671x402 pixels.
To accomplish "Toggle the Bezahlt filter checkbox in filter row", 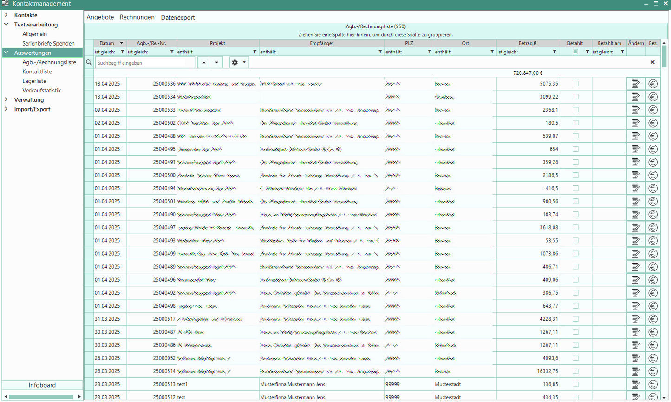I will click(575, 52).
